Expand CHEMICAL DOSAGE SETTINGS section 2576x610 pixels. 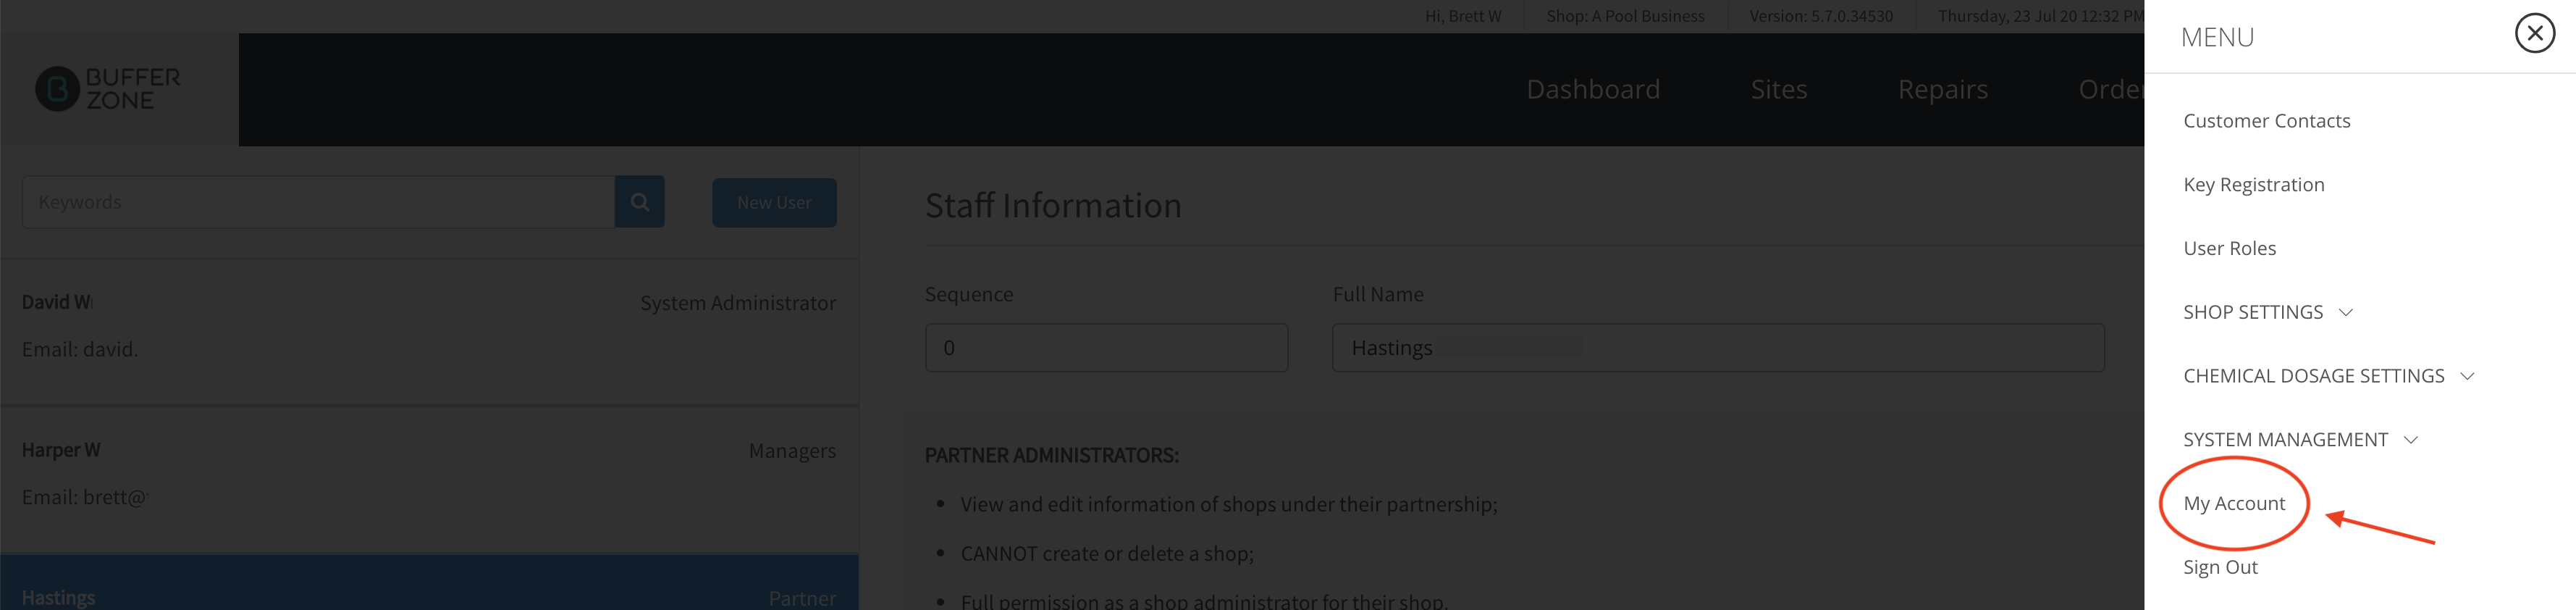coord(2328,376)
